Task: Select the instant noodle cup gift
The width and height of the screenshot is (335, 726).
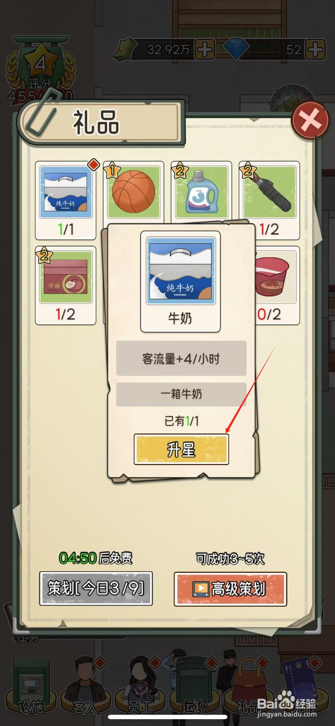Action: (x=276, y=285)
